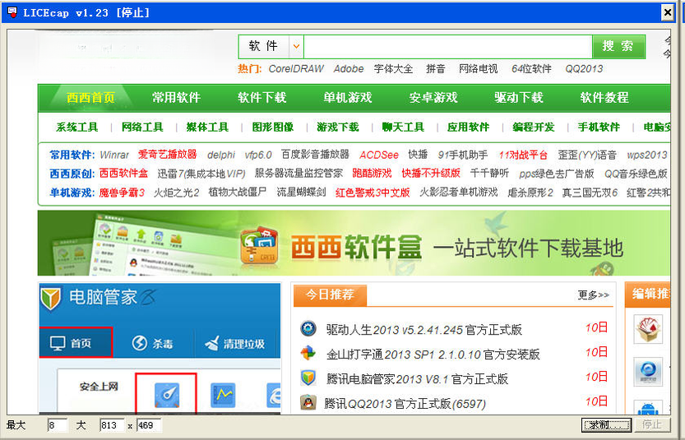This screenshot has height=440, width=685.
Task: Click the 西西软件盒 banner image
Action: [x=354, y=243]
